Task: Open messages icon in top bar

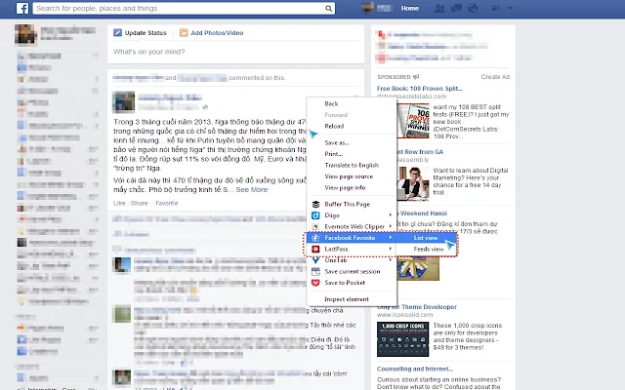Action: 456,9
